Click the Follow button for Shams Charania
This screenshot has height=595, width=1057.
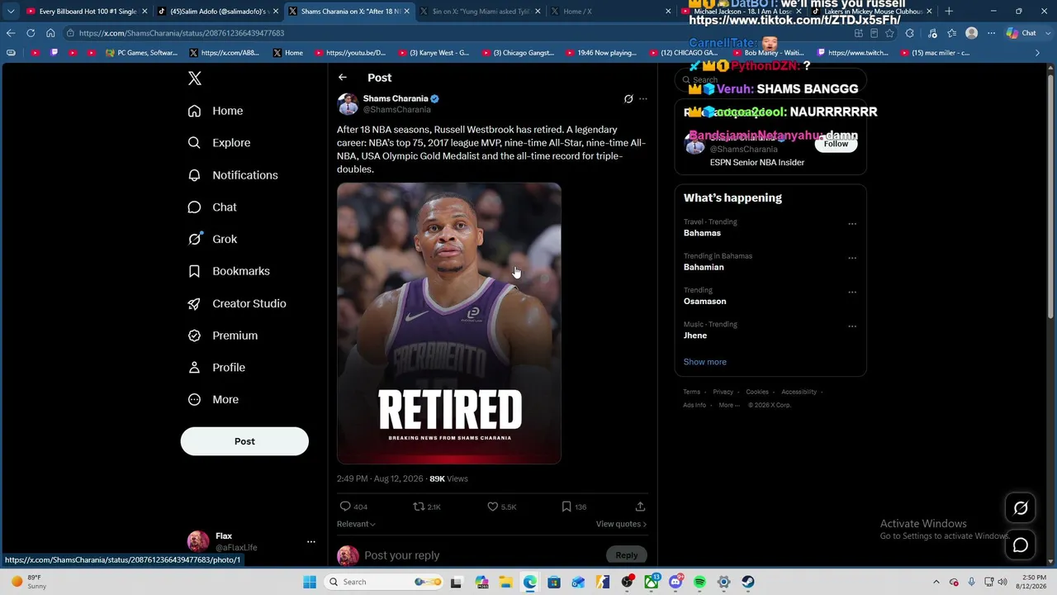tap(836, 144)
